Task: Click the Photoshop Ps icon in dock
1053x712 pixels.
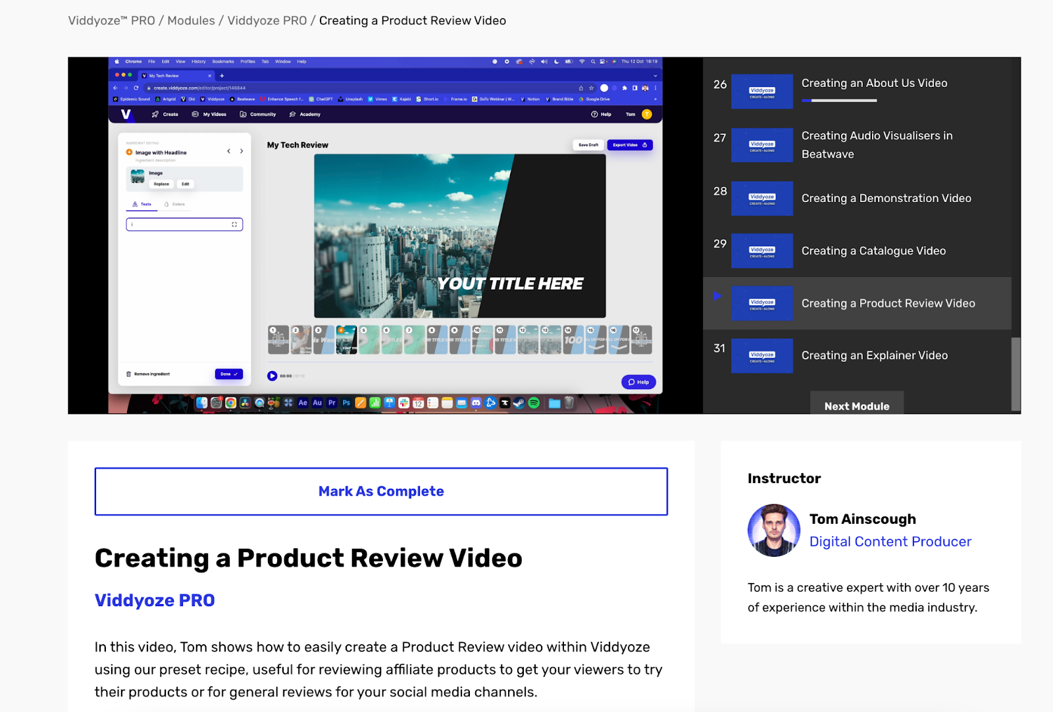Action: pyautogui.click(x=346, y=403)
